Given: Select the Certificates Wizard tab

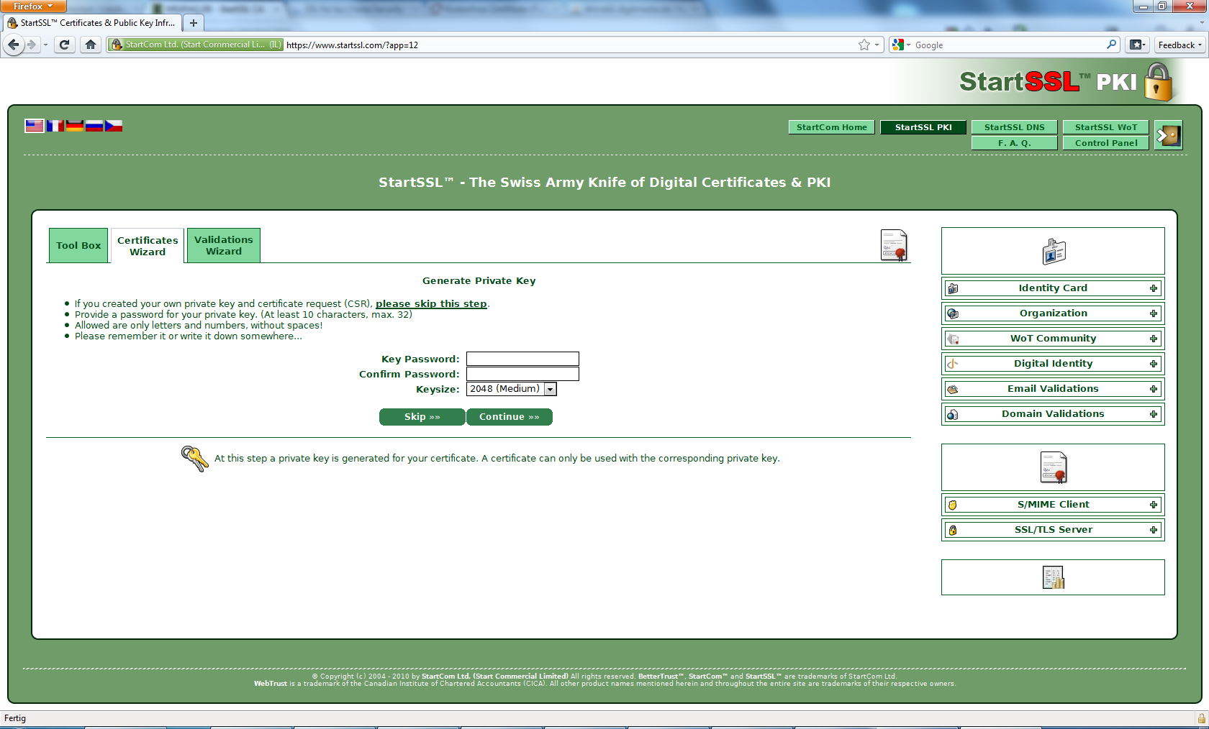Looking at the screenshot, I should point(148,246).
